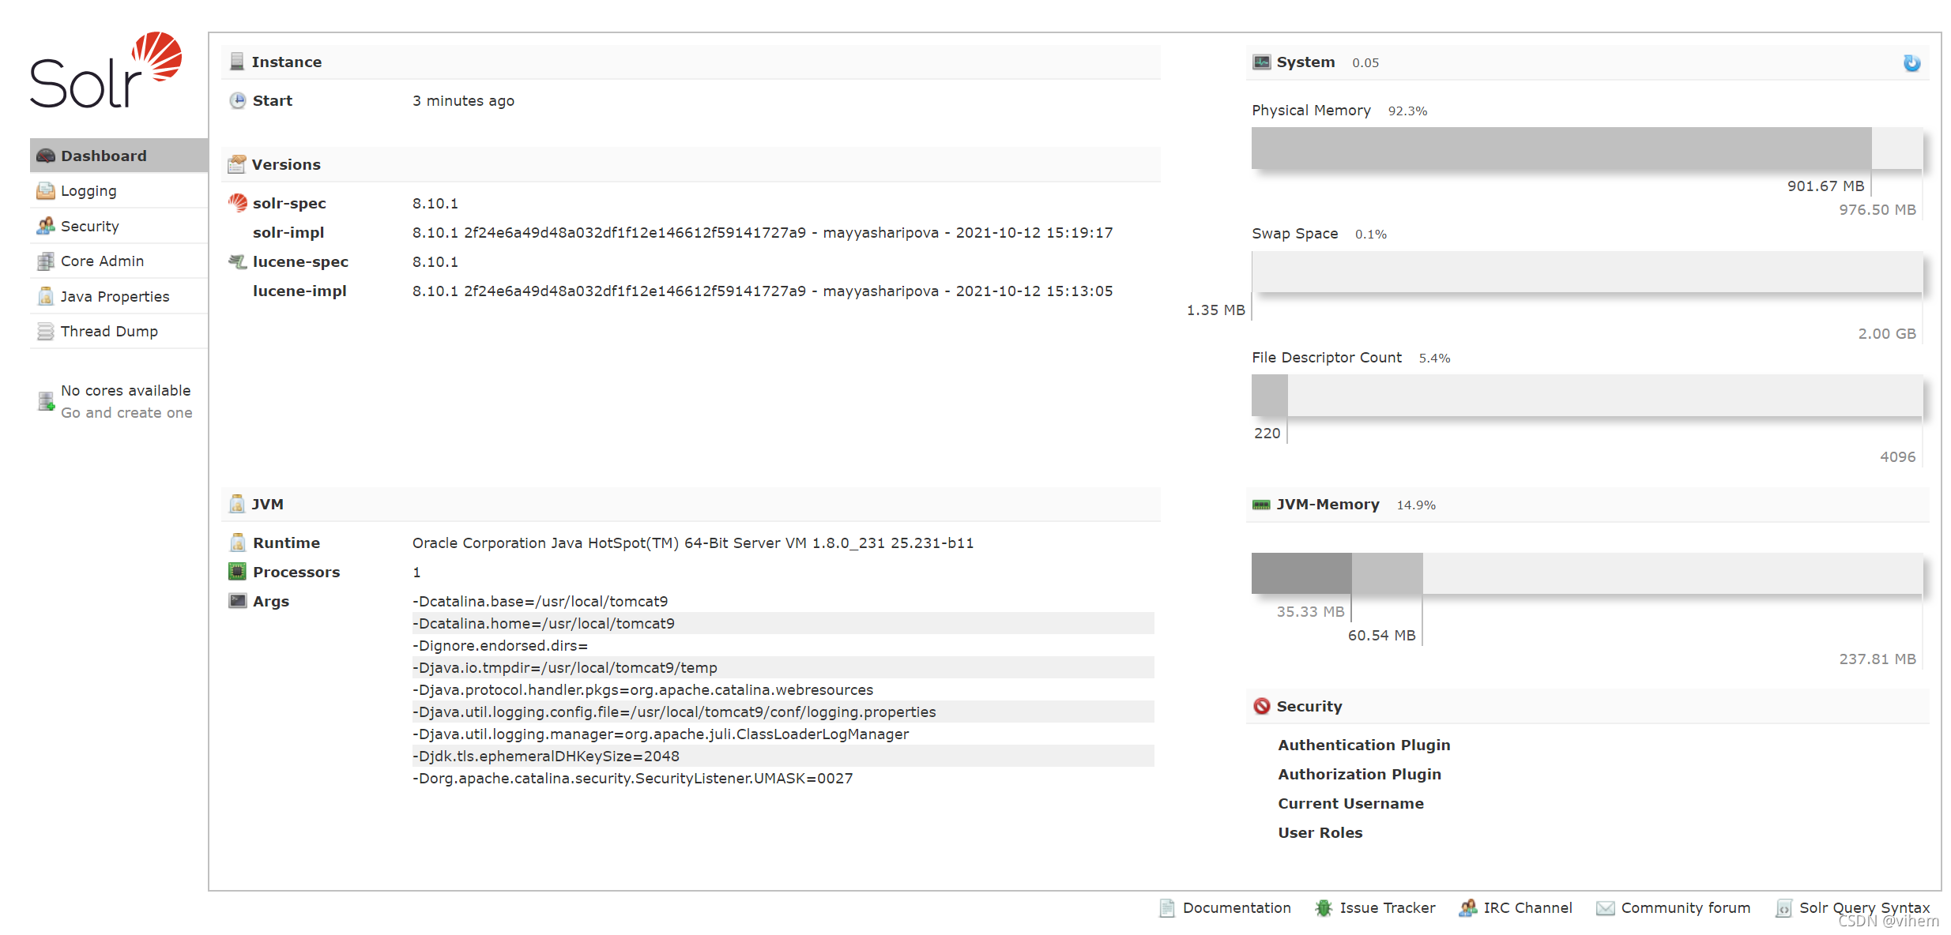Open the Security page in sidebar

119,226
